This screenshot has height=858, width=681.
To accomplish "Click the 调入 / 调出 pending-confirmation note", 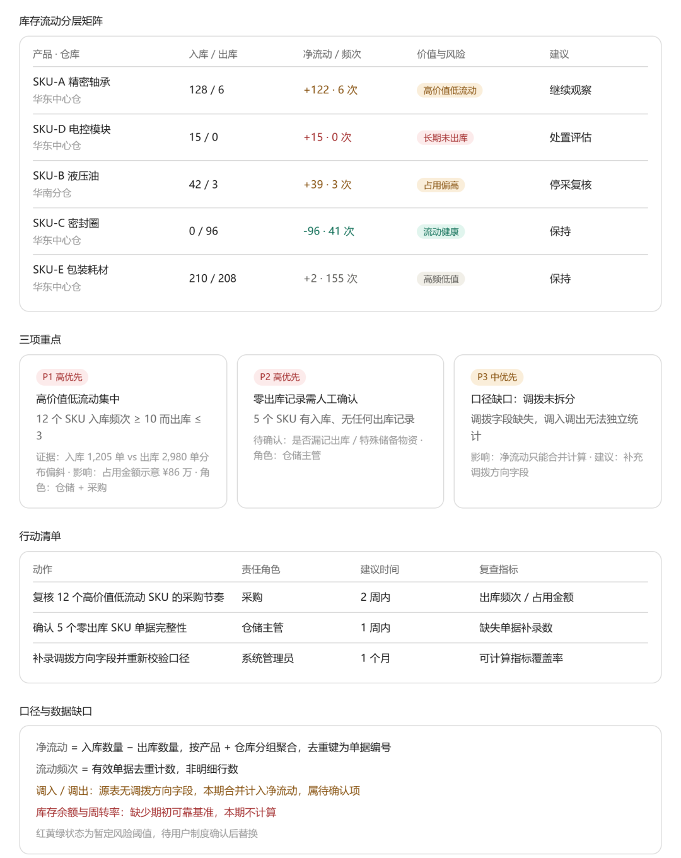I will click(x=198, y=791).
